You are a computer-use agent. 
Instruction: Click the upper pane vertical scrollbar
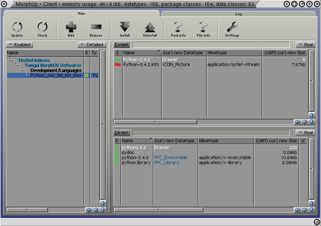tap(312, 81)
